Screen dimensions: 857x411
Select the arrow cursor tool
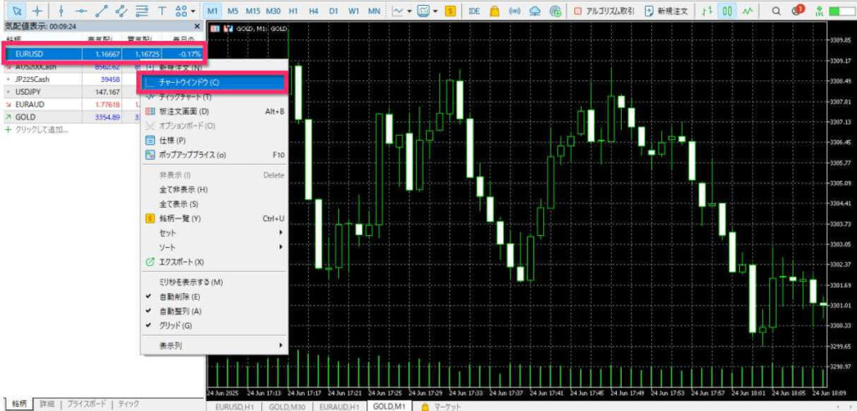tap(17, 10)
